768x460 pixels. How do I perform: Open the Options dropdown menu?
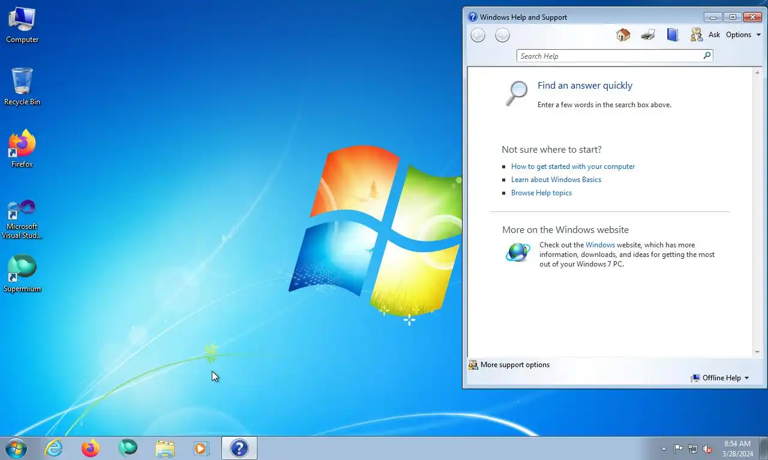tap(743, 35)
